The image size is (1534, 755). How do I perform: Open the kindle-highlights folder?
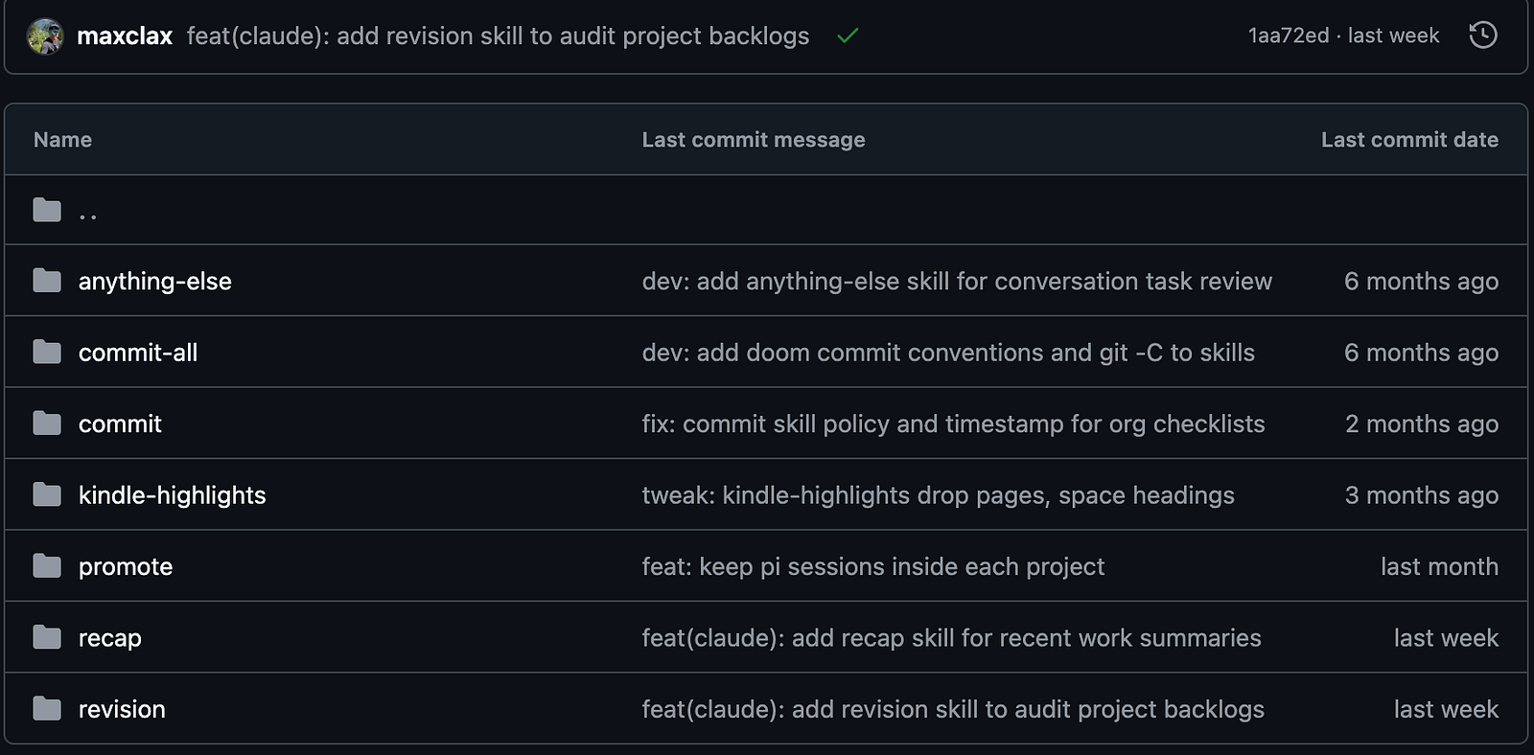173,495
